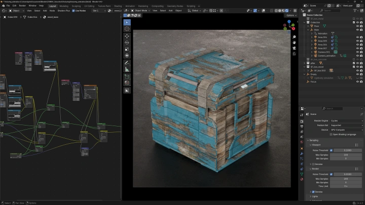Click the pan hand icon in viewport

(294, 43)
